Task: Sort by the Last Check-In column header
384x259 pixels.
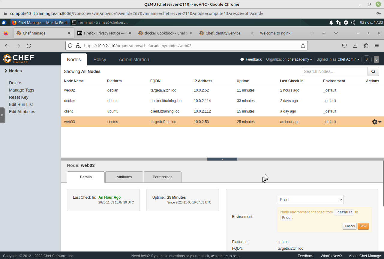Action: pos(292,81)
